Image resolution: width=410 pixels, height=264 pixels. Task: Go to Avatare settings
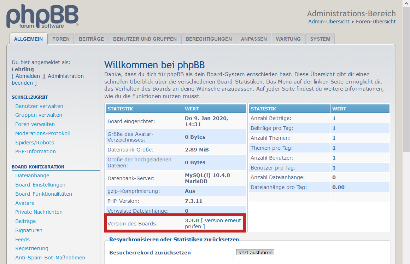pos(25,203)
